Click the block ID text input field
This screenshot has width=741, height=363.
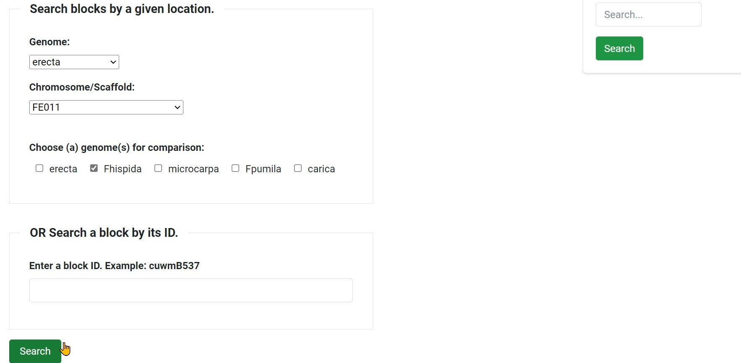coord(191,290)
